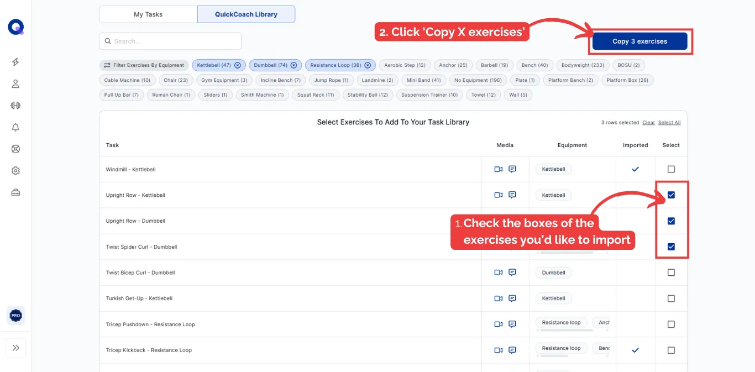The width and height of the screenshot is (755, 372).
Task: Toggle the Wall (5) filter
Action: click(518, 95)
